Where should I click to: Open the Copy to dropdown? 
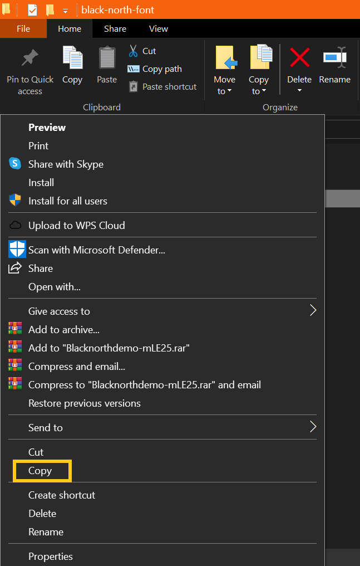[x=259, y=91]
